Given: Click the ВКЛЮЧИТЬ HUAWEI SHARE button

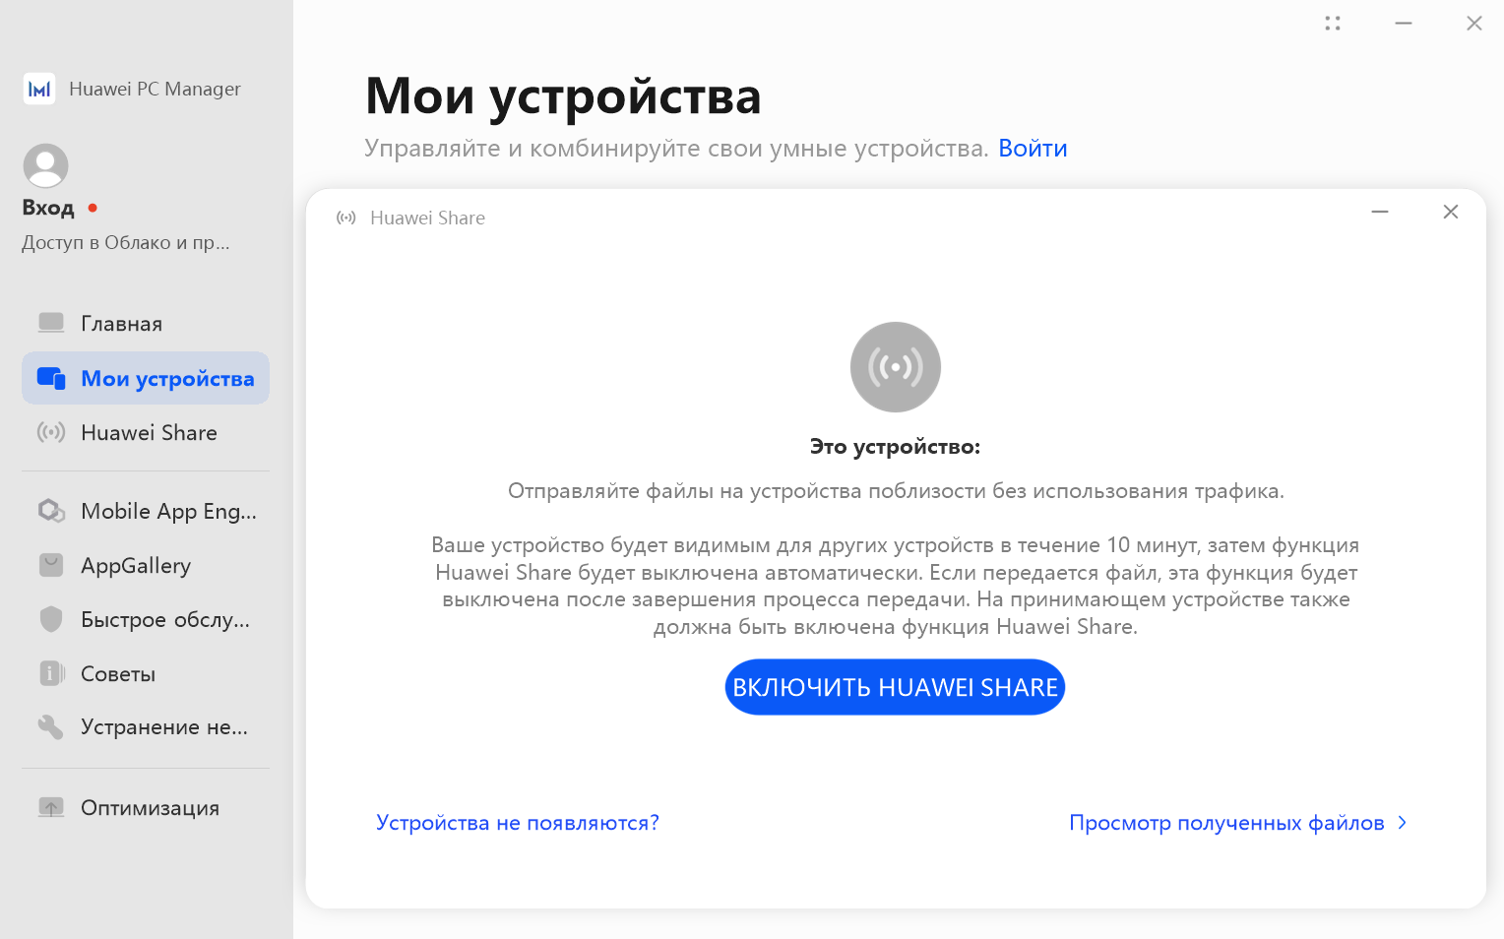Looking at the screenshot, I should 895,687.
